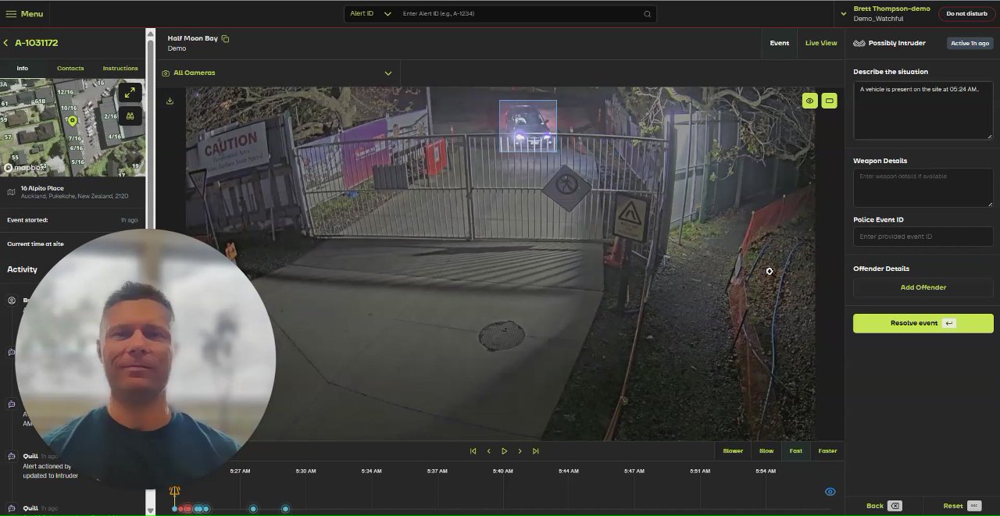Go back using arrow beside A-1031172
This screenshot has height=516, width=1000.
(6, 43)
